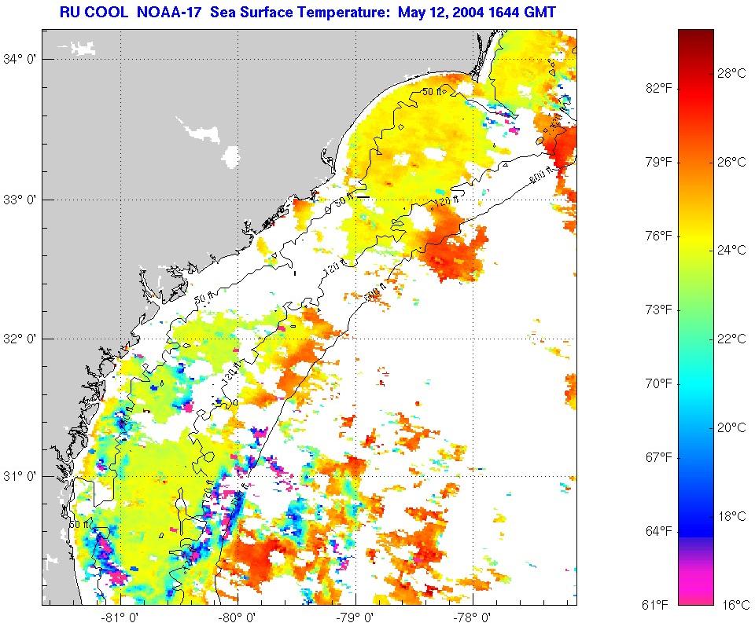The image size is (755, 623).
Task: Click the -79° 0' longitude label
Action: (x=356, y=617)
